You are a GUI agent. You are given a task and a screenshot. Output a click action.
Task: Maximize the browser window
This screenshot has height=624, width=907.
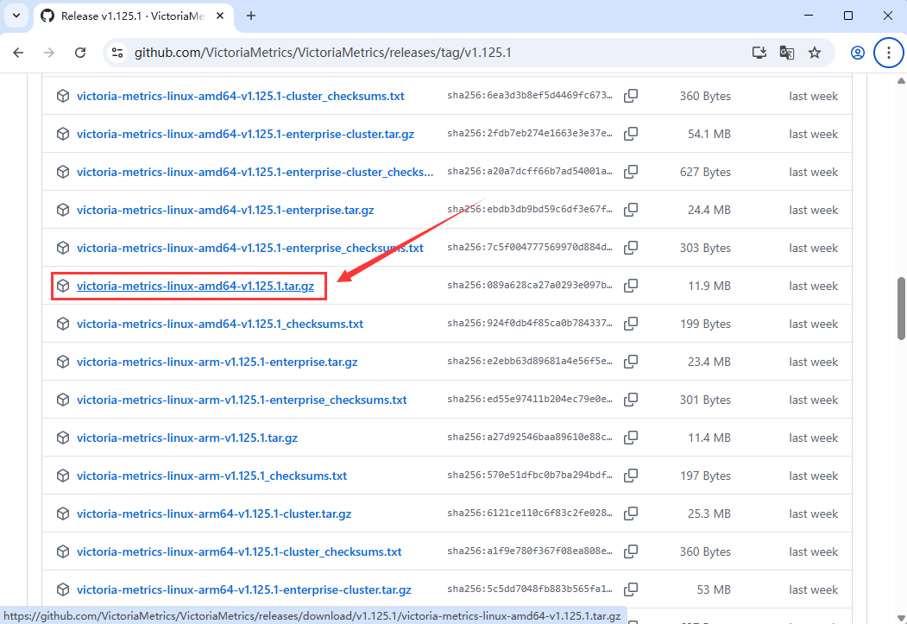click(848, 16)
